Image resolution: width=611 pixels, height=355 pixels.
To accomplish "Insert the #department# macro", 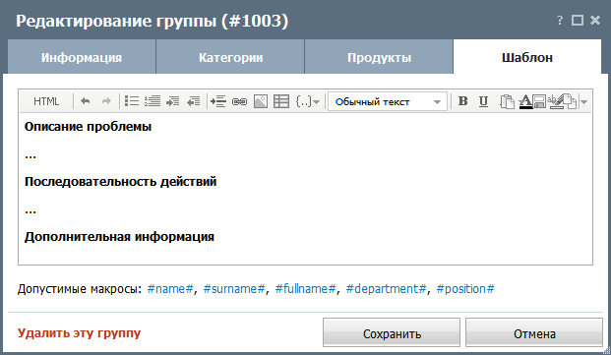I will click(386, 289).
